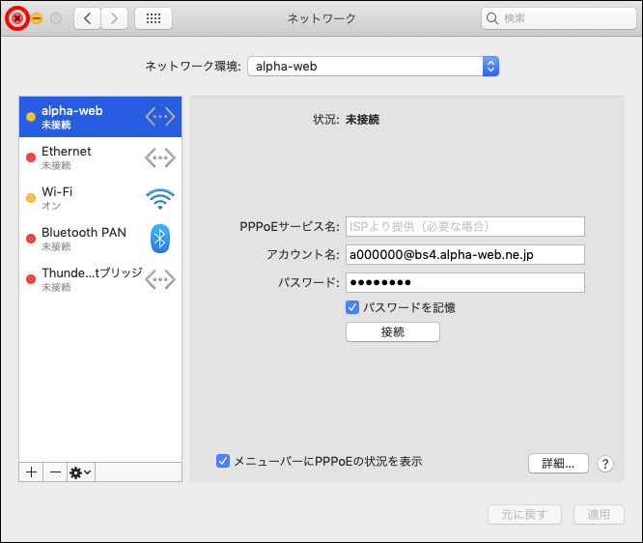Click the Thunderbolt bridge arrows icon
This screenshot has height=543, width=643.
point(160,279)
